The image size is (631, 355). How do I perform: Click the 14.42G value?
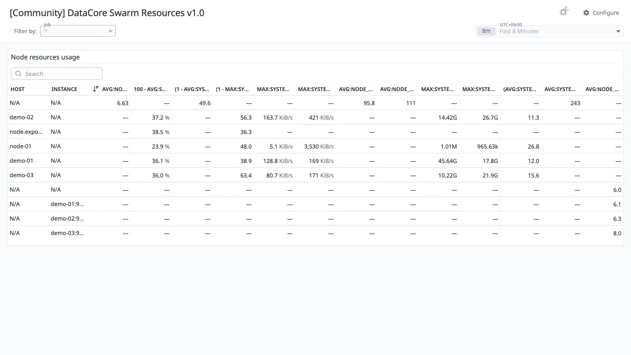[x=447, y=118]
